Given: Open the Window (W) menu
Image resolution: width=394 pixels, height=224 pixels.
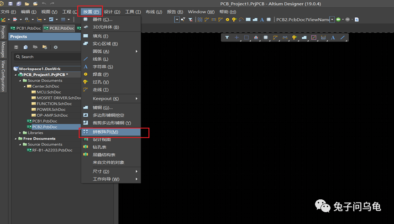Looking at the screenshot, I should (201, 12).
